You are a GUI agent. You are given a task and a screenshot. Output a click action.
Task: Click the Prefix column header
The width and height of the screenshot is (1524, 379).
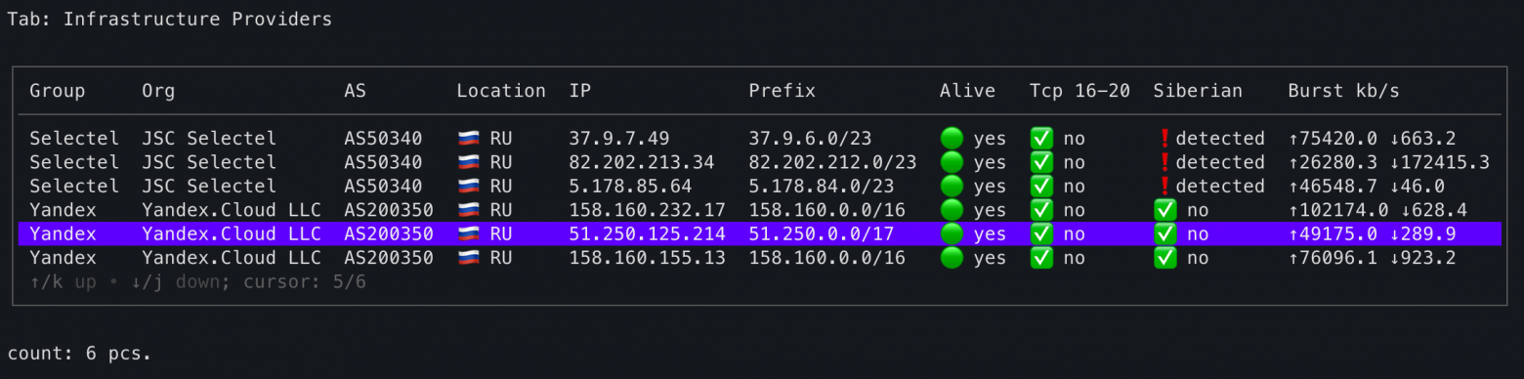[783, 91]
